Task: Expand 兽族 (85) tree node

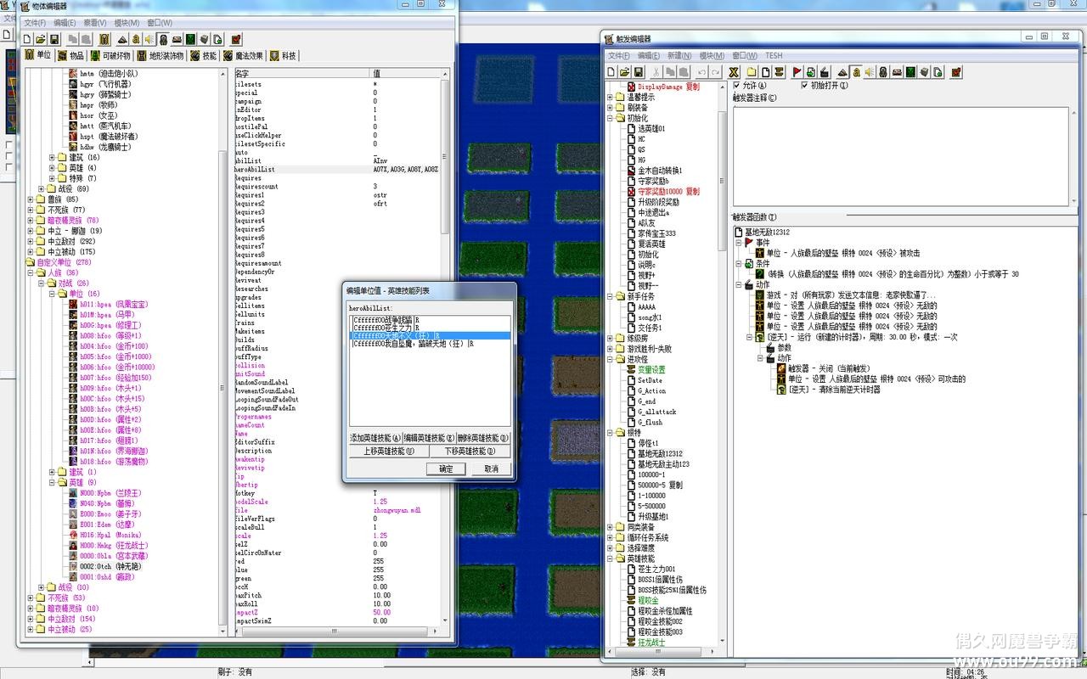Action: tap(31, 199)
